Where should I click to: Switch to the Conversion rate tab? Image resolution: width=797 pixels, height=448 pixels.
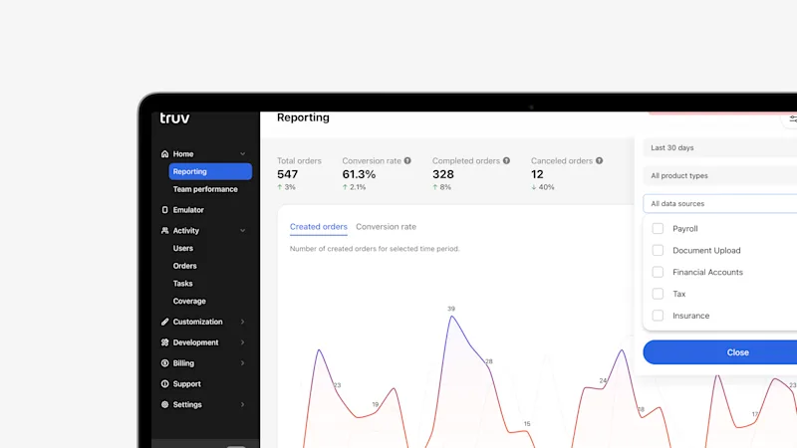click(386, 227)
